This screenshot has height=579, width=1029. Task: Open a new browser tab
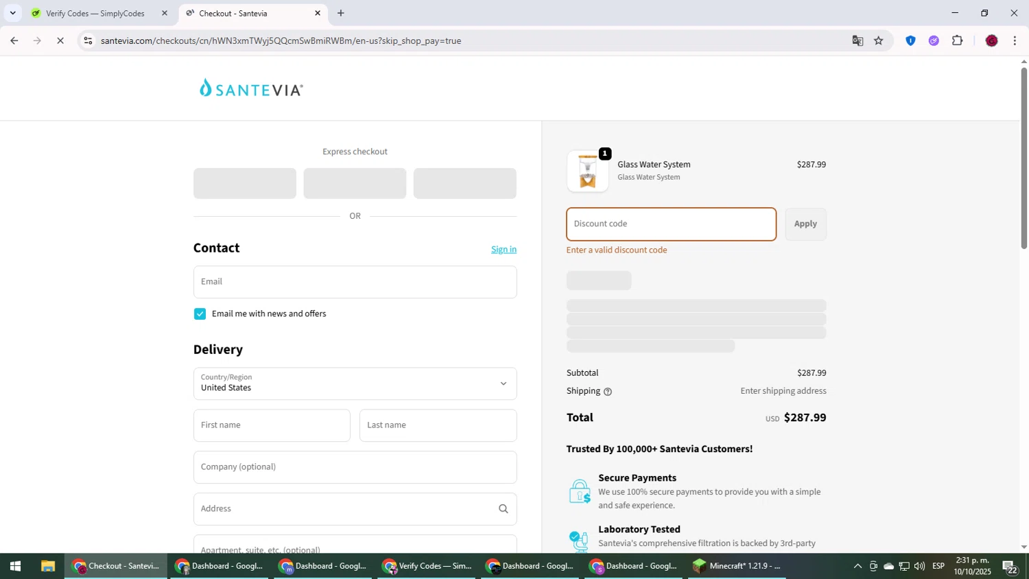coord(341,13)
